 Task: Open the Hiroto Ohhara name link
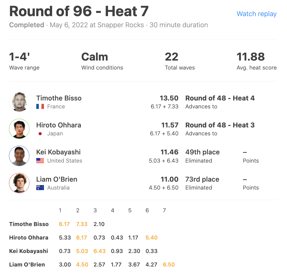point(59,125)
